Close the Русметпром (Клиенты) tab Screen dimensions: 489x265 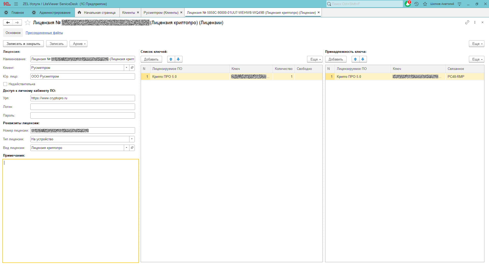(x=181, y=12)
